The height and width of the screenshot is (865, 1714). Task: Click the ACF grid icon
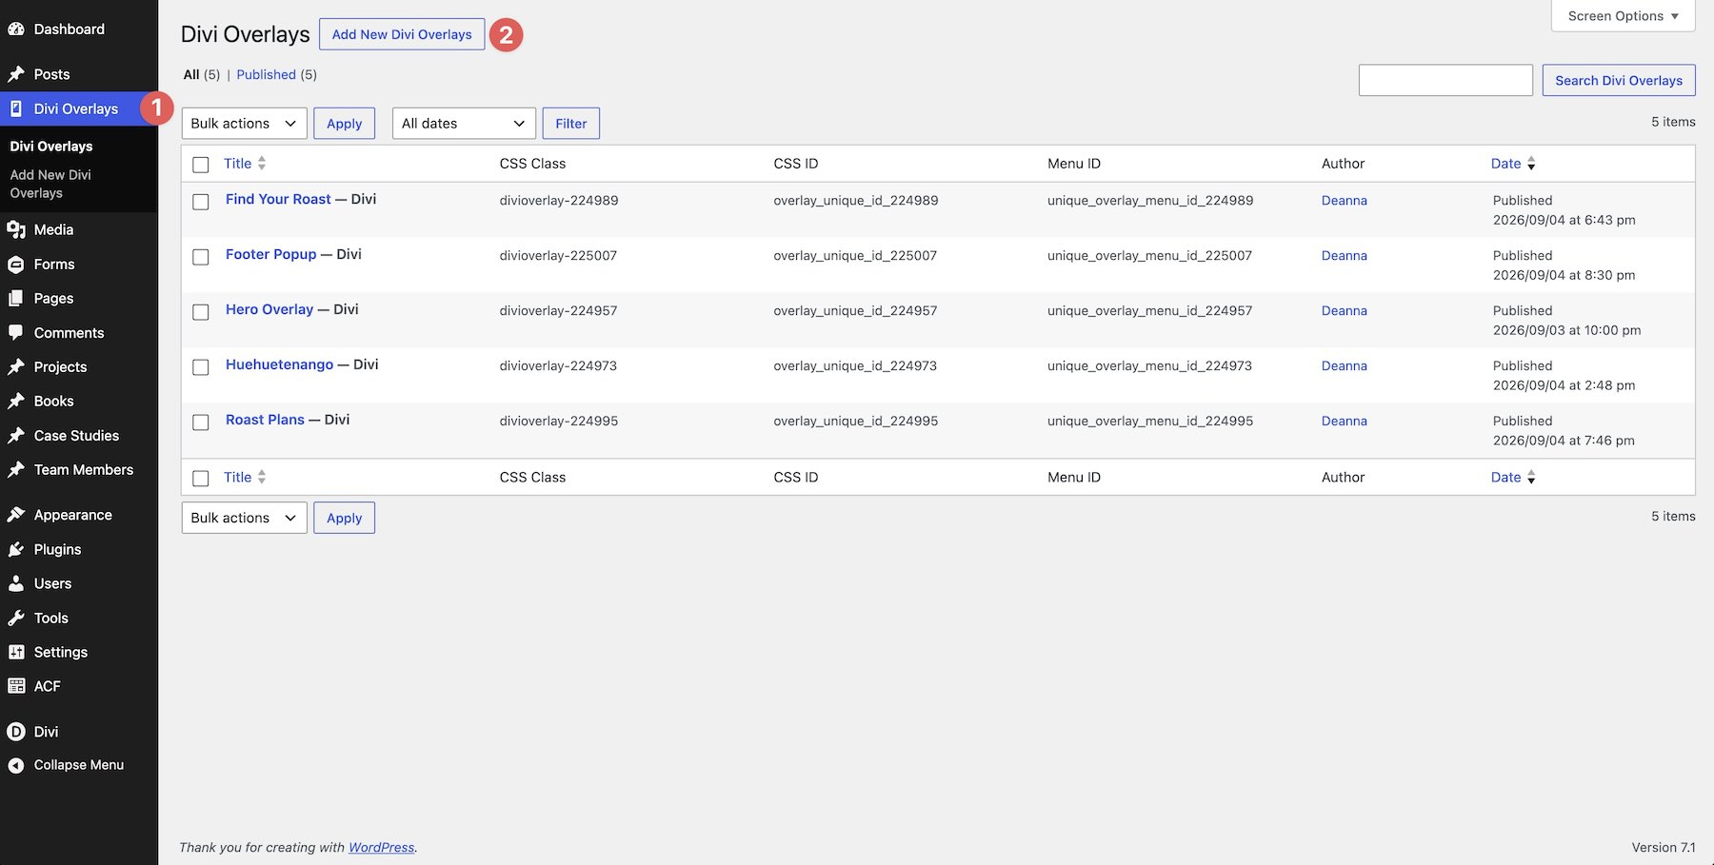16,686
